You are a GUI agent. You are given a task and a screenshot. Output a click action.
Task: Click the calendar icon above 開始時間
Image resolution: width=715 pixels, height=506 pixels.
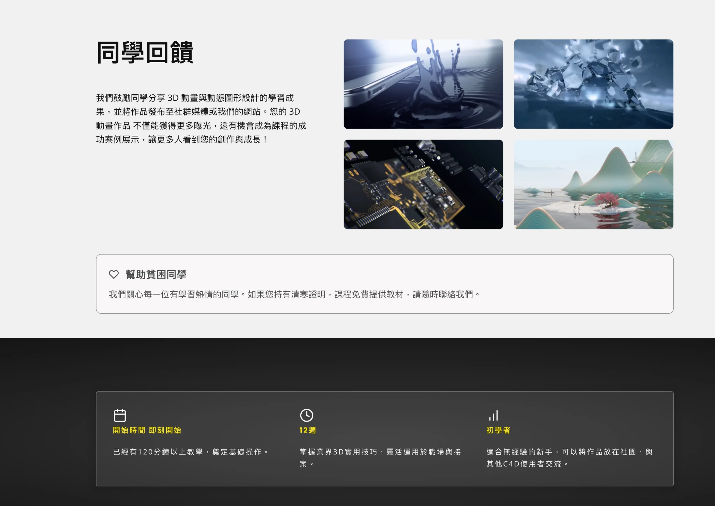coord(120,415)
